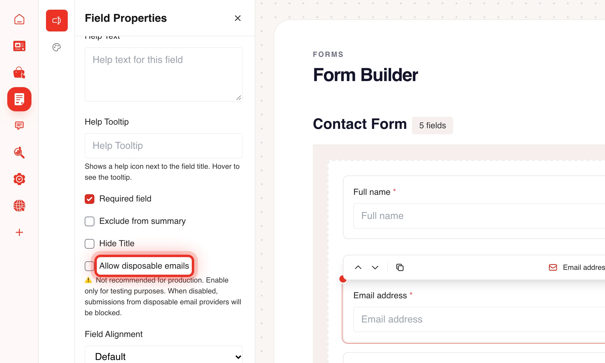Click the Help Tooltip input field
Viewport: 605px width, 363px height.
(x=164, y=146)
